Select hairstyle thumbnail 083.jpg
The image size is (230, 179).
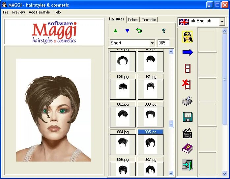[151, 117]
